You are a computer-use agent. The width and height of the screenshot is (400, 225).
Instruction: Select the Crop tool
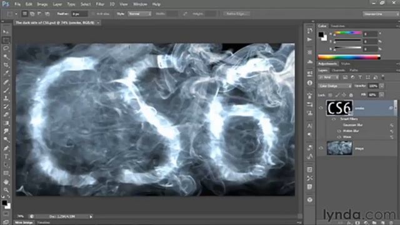coord(6,65)
